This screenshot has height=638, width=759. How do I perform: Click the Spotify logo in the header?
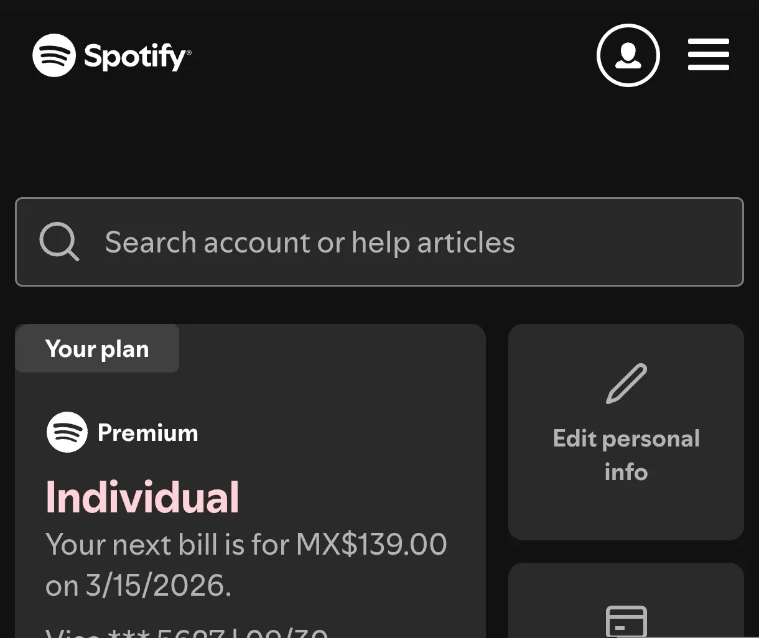click(x=54, y=55)
